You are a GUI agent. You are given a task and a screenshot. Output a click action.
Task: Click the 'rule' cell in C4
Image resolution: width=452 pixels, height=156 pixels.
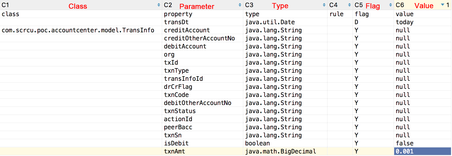(340, 14)
